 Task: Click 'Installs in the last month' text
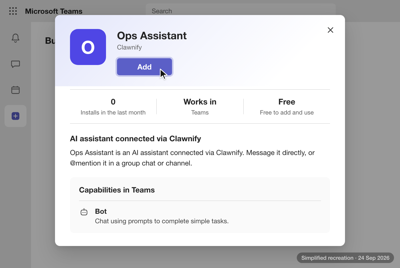point(113,112)
